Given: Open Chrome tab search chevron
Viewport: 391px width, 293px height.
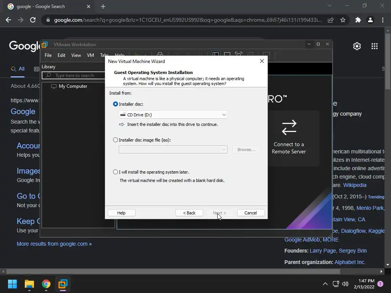Looking at the screenshot, I should [x=330, y=5].
